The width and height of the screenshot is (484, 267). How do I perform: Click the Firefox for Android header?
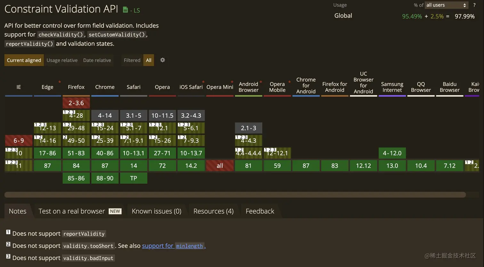[335, 87]
